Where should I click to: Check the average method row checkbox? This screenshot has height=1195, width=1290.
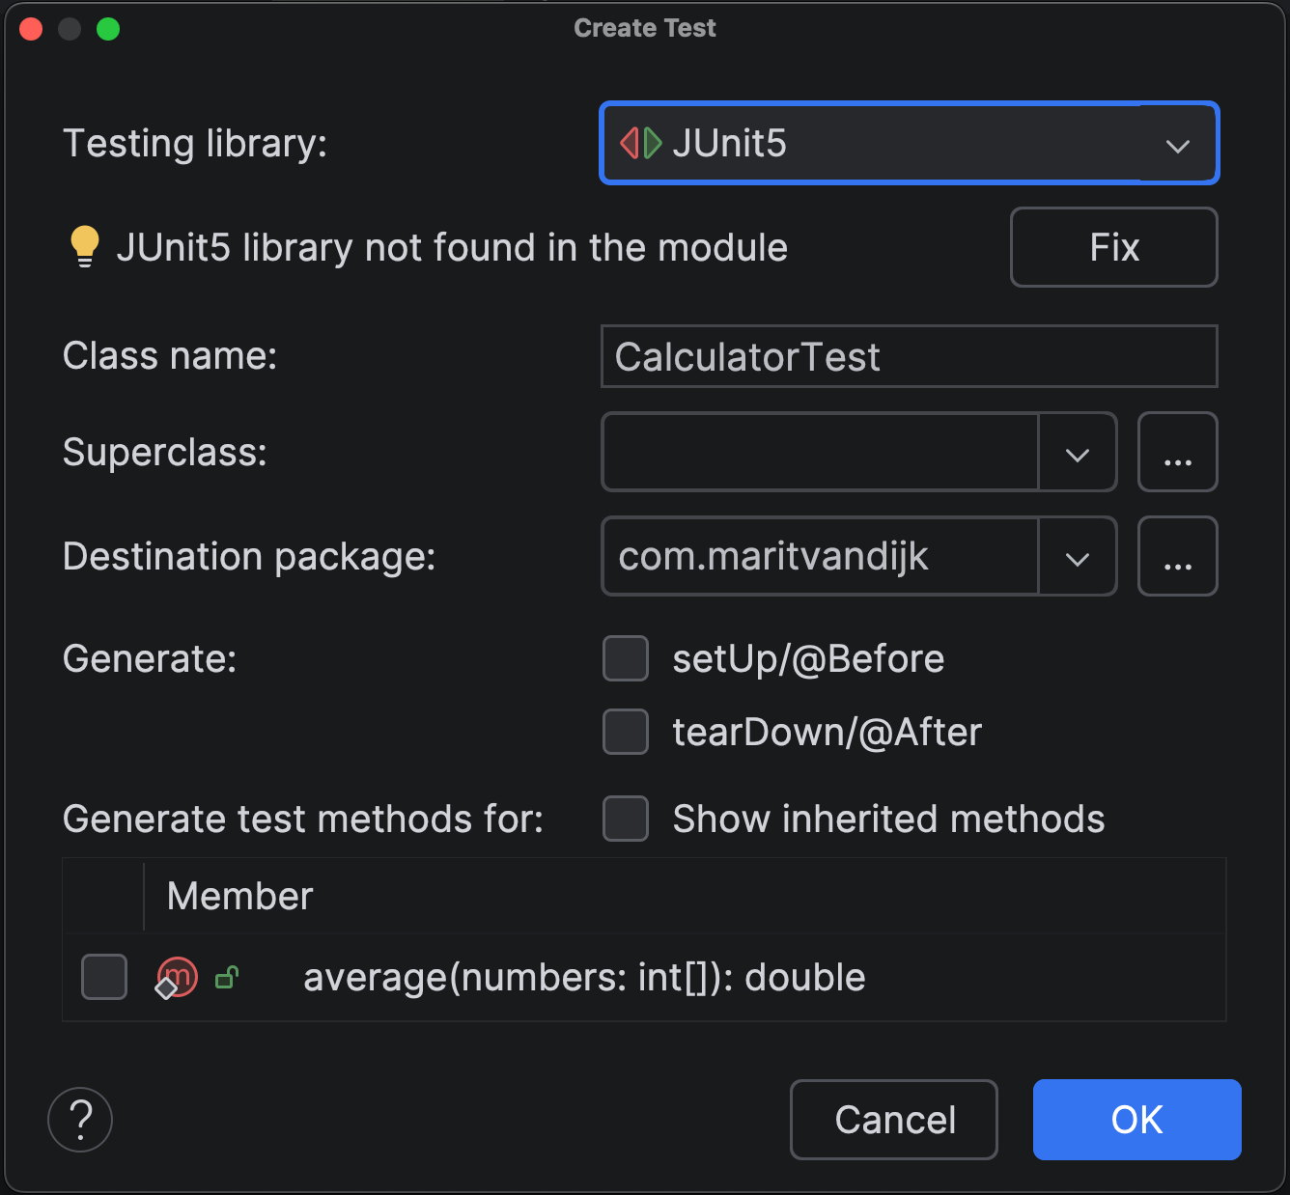[x=104, y=977]
